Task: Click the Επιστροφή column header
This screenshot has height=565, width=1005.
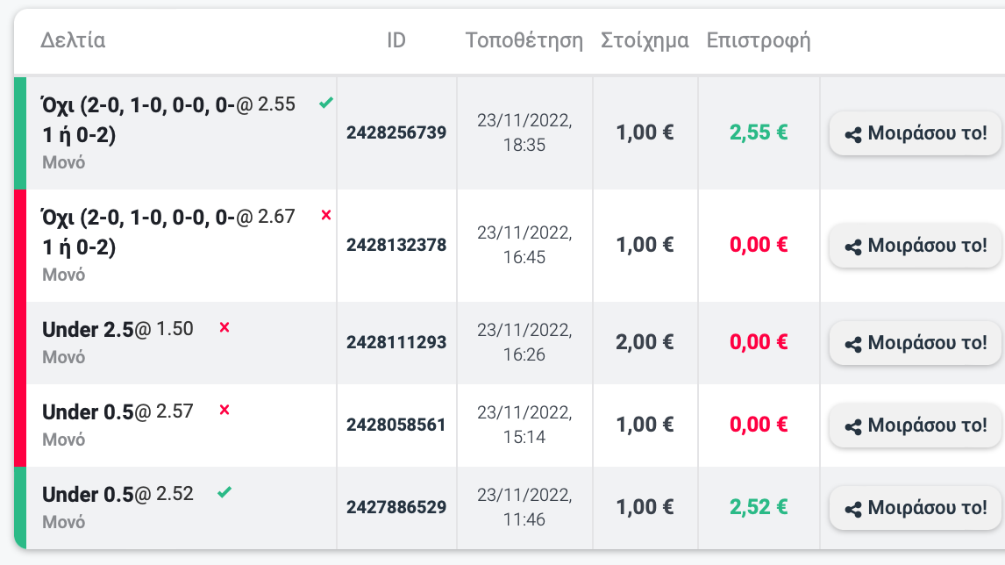Action: (759, 40)
